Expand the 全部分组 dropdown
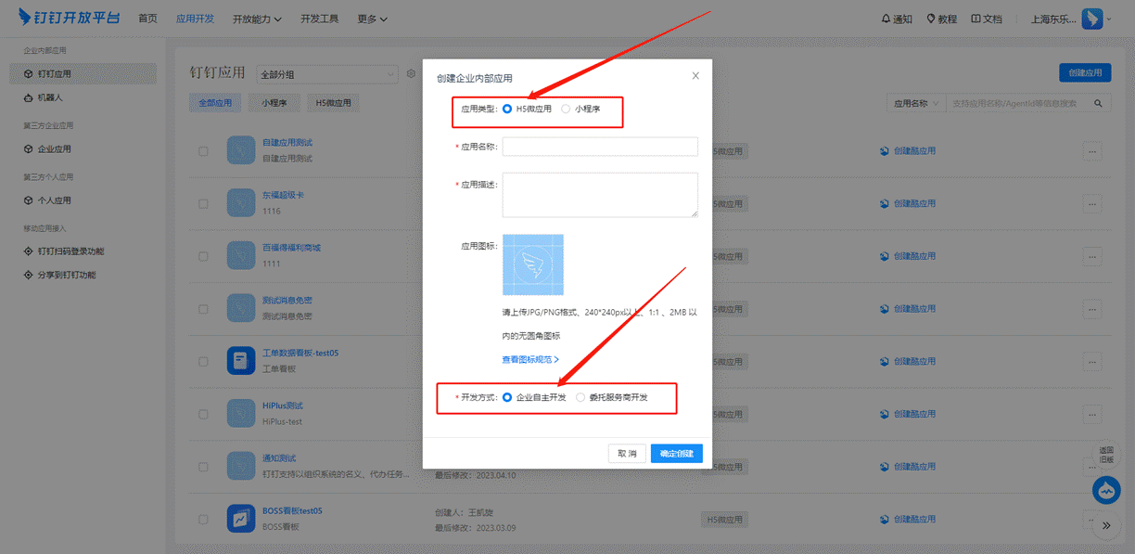Image resolution: width=1135 pixels, height=554 pixels. point(327,74)
